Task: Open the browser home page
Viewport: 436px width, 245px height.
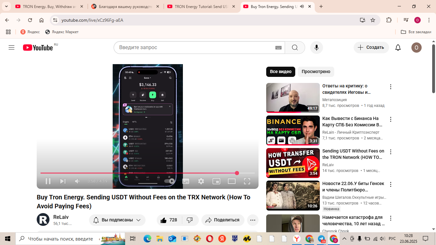Action: 41,20
